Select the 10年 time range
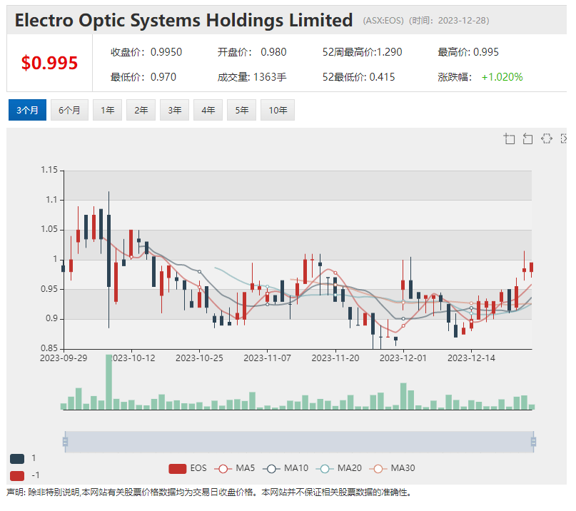This screenshot has width=576, height=511. [277, 110]
